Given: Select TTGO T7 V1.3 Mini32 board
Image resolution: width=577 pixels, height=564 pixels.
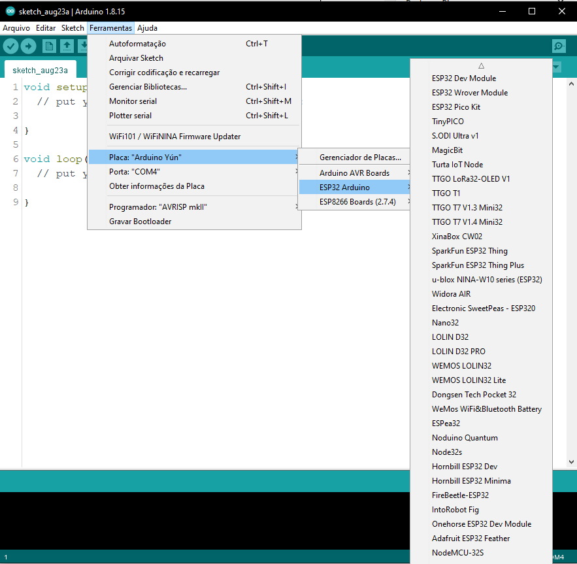Looking at the screenshot, I should (482, 208).
